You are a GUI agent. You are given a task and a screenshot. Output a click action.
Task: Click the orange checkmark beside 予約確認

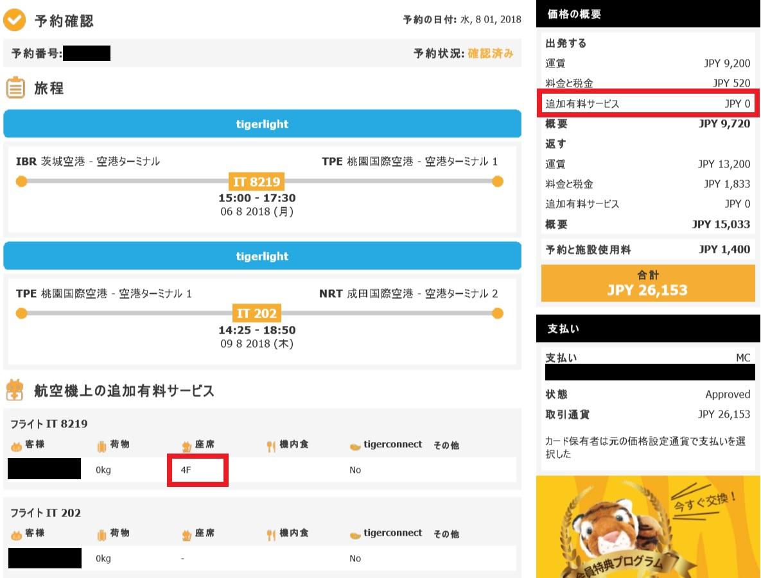pos(15,21)
